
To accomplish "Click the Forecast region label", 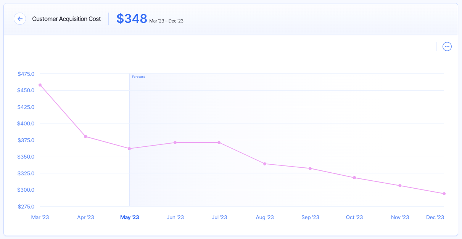I will 138,76.
